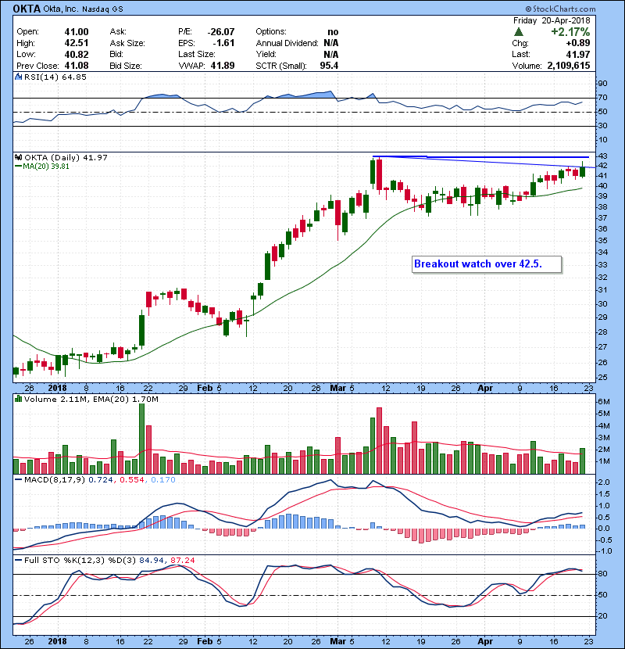The width and height of the screenshot is (625, 649).
Task: Click the 'Feb' label on the bottom axis
Action: tap(205, 641)
